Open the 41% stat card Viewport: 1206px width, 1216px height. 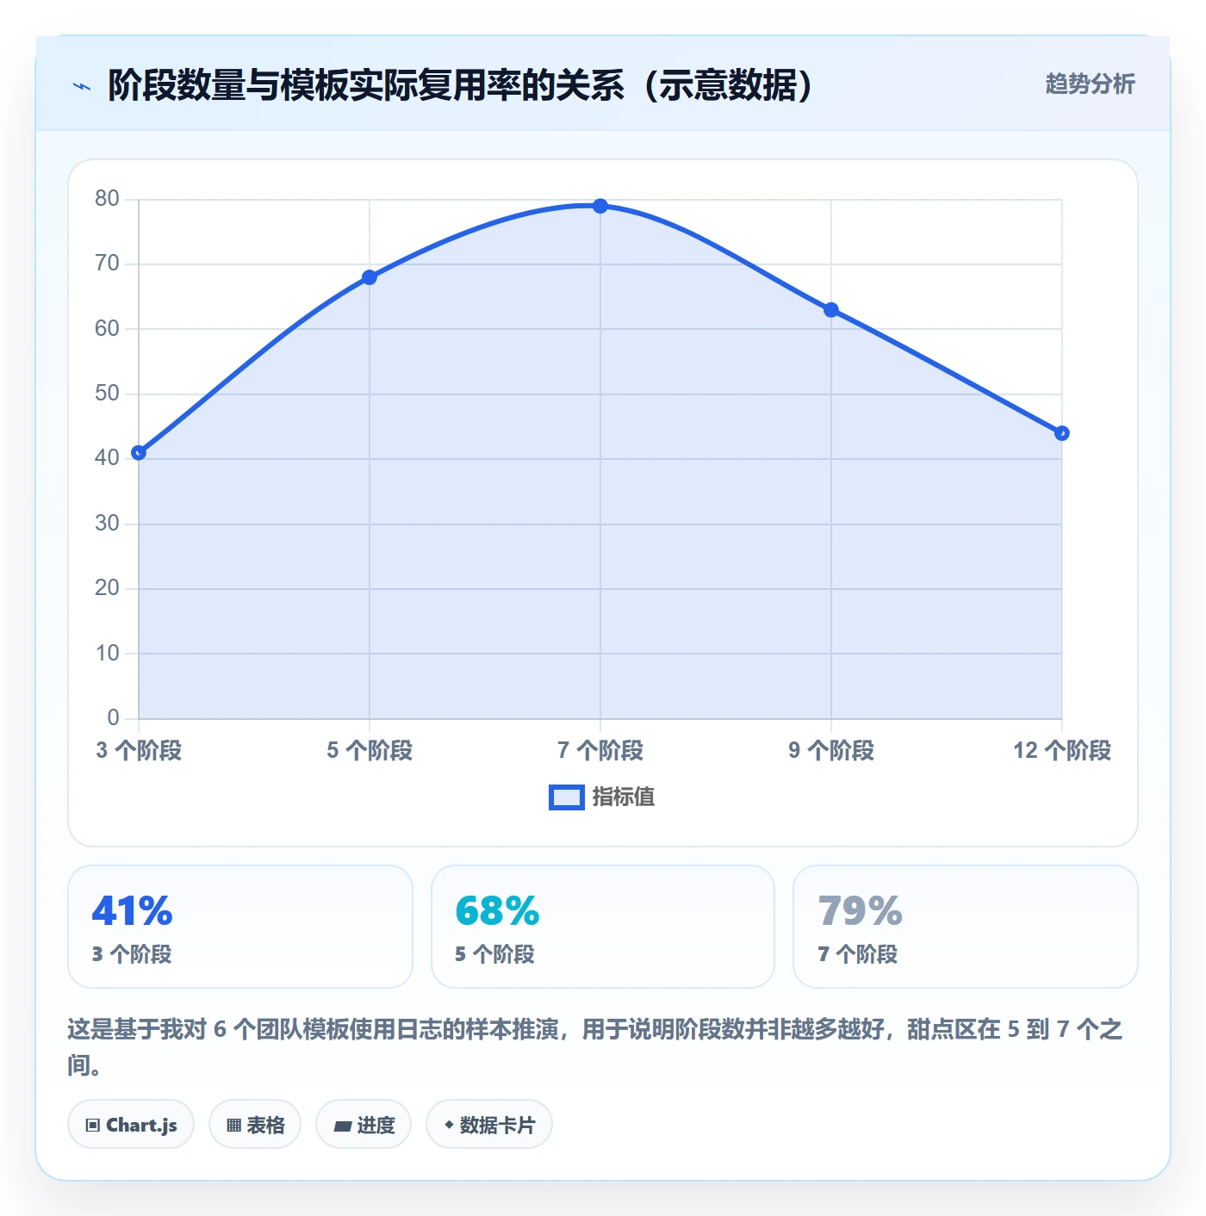(240, 927)
